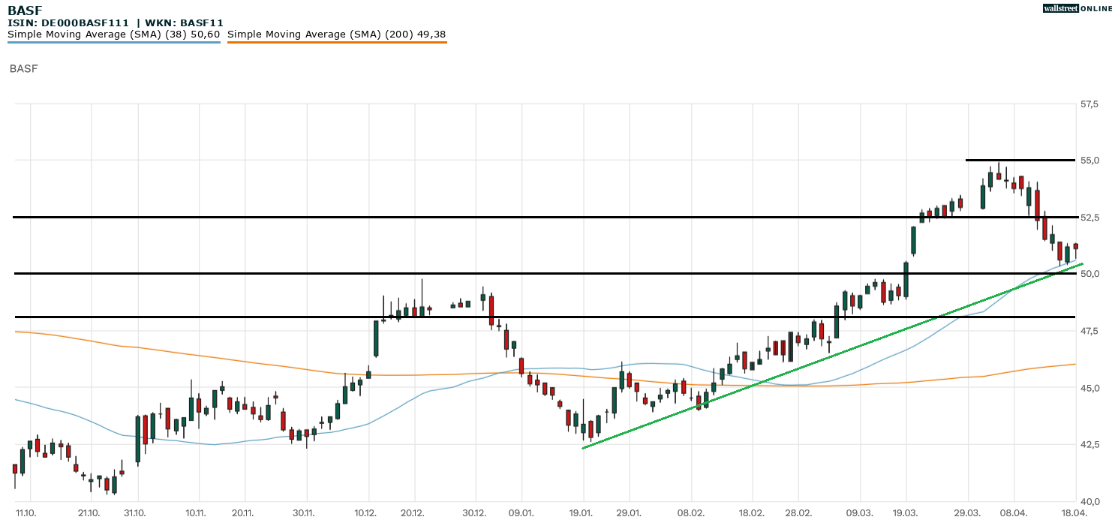1118x517 pixels.
Task: Click the SMA (38) legend label
Action: coord(114,34)
